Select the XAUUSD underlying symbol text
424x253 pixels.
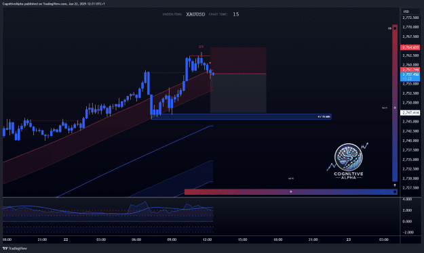[x=195, y=14]
